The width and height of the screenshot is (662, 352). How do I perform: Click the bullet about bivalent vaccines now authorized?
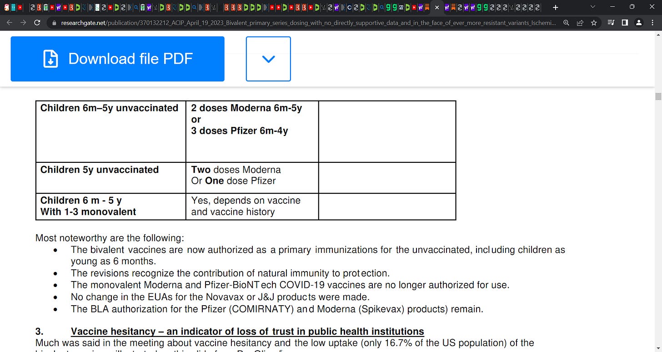(318, 255)
